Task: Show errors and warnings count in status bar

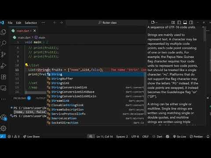Action: tap(14, 136)
